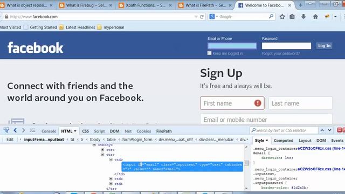Click the Firebug 'Search by text or CSS selector' box
345x194 pixels.
pos(284,130)
